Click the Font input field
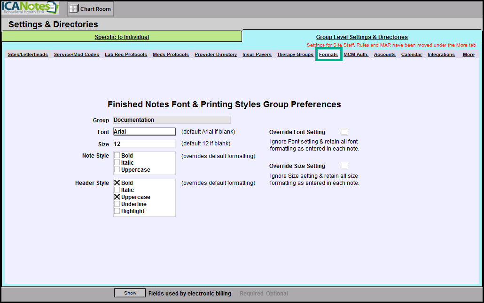The image size is (484, 303). click(x=144, y=132)
